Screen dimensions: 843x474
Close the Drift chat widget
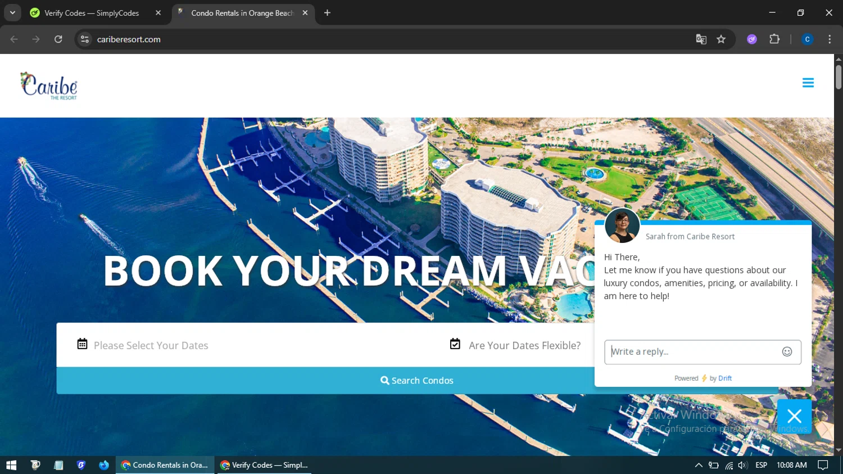(x=794, y=416)
